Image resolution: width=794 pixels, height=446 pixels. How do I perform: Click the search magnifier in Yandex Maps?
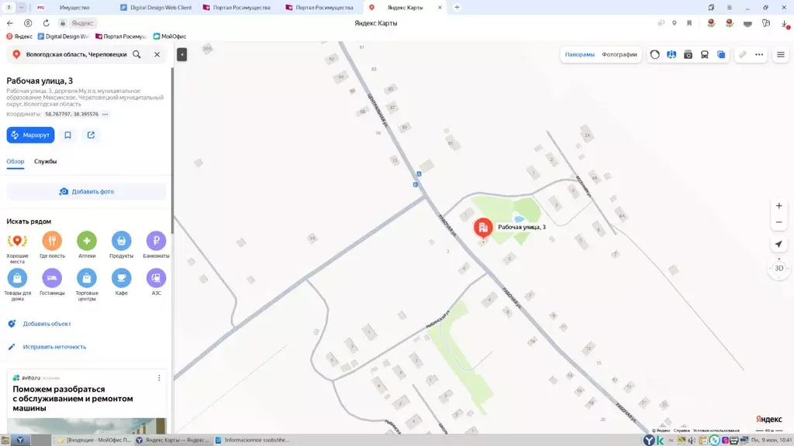(136, 54)
